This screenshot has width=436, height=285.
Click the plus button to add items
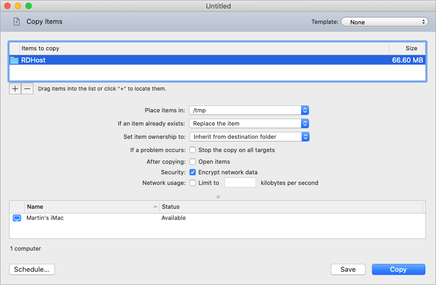(x=15, y=88)
